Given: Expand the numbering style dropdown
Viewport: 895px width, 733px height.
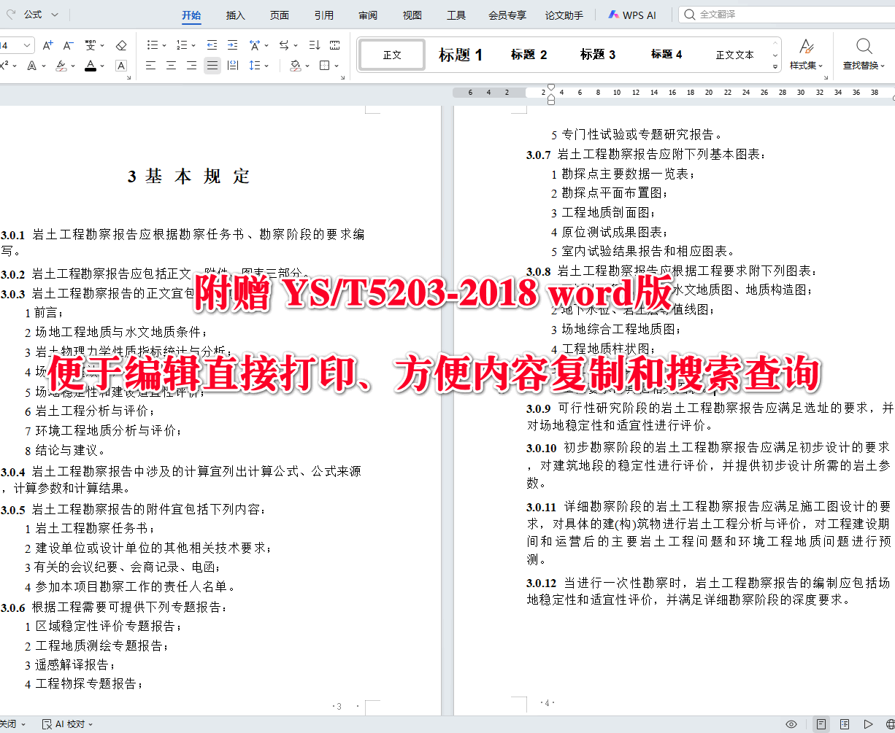Looking at the screenshot, I should coord(193,46).
